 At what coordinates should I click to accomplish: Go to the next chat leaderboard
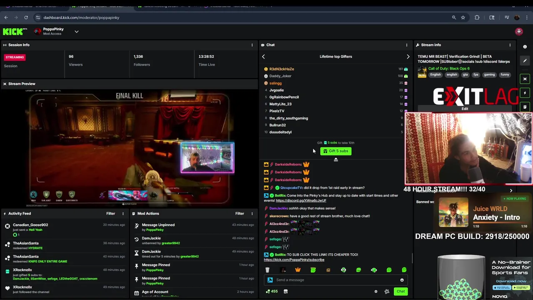click(408, 57)
